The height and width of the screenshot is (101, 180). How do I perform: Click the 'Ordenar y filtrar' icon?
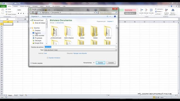pos(166,10)
